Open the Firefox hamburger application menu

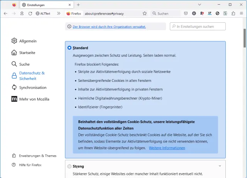point(242,13)
